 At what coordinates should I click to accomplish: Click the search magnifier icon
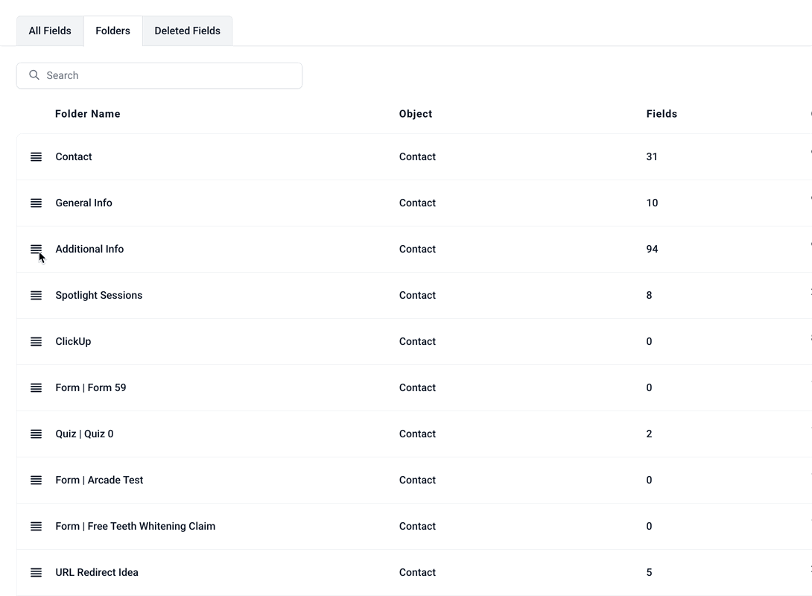pos(34,75)
